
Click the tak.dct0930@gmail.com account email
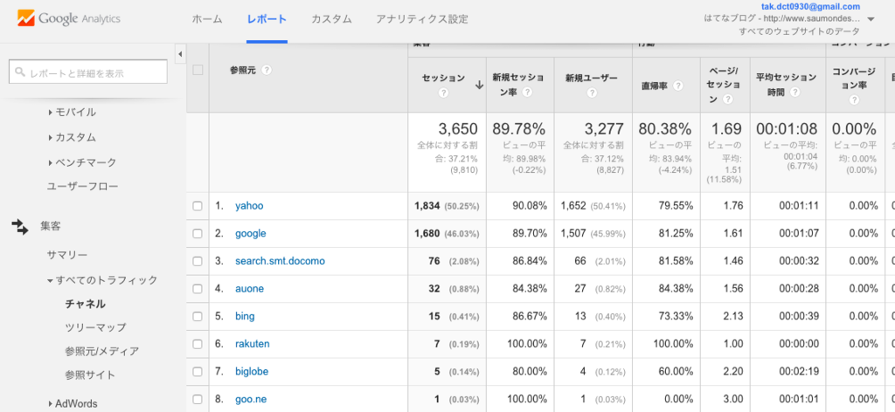coord(810,7)
